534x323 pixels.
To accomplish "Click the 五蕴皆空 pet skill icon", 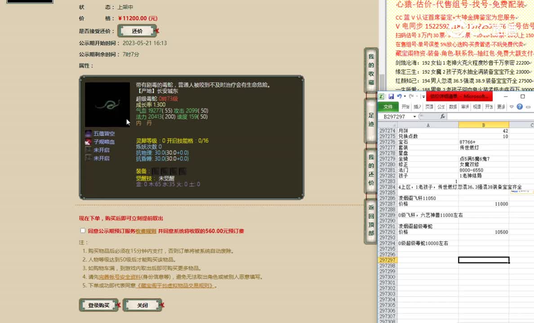I will tap(88, 133).
